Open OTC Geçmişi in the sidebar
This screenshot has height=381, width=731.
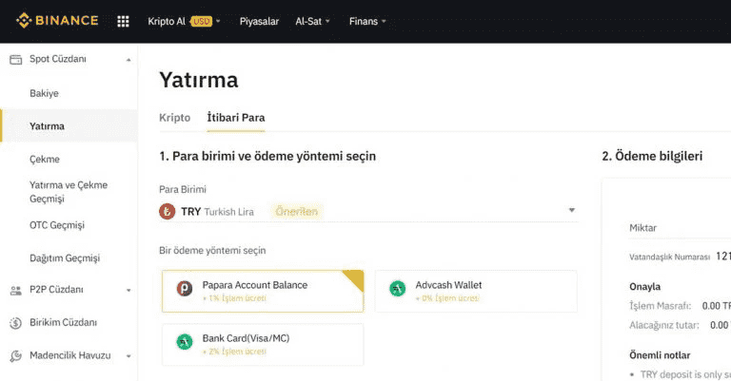click(x=57, y=225)
